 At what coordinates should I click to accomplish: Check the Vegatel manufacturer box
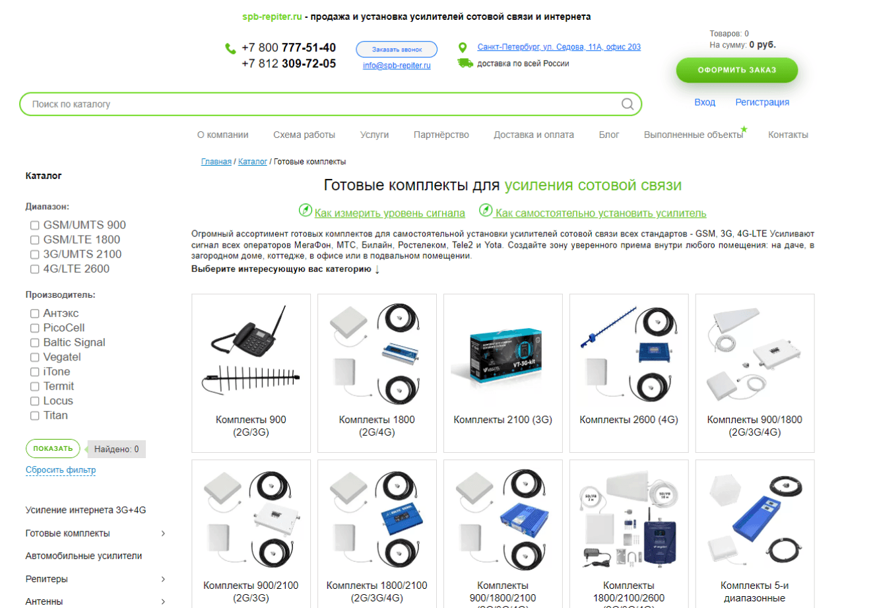click(35, 357)
